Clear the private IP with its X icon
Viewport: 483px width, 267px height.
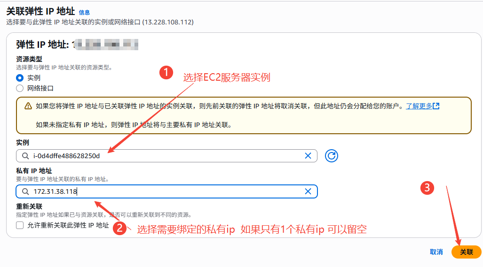(x=308, y=191)
